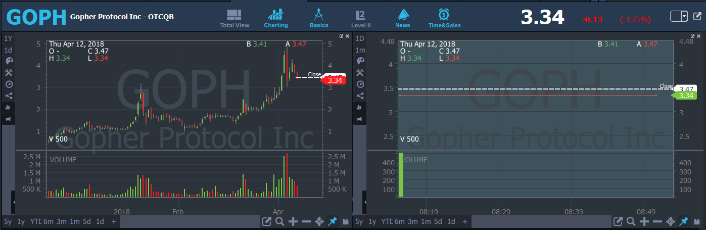Expand left chart side panel arrow
706x230 pixels.
click(x=14, y=202)
